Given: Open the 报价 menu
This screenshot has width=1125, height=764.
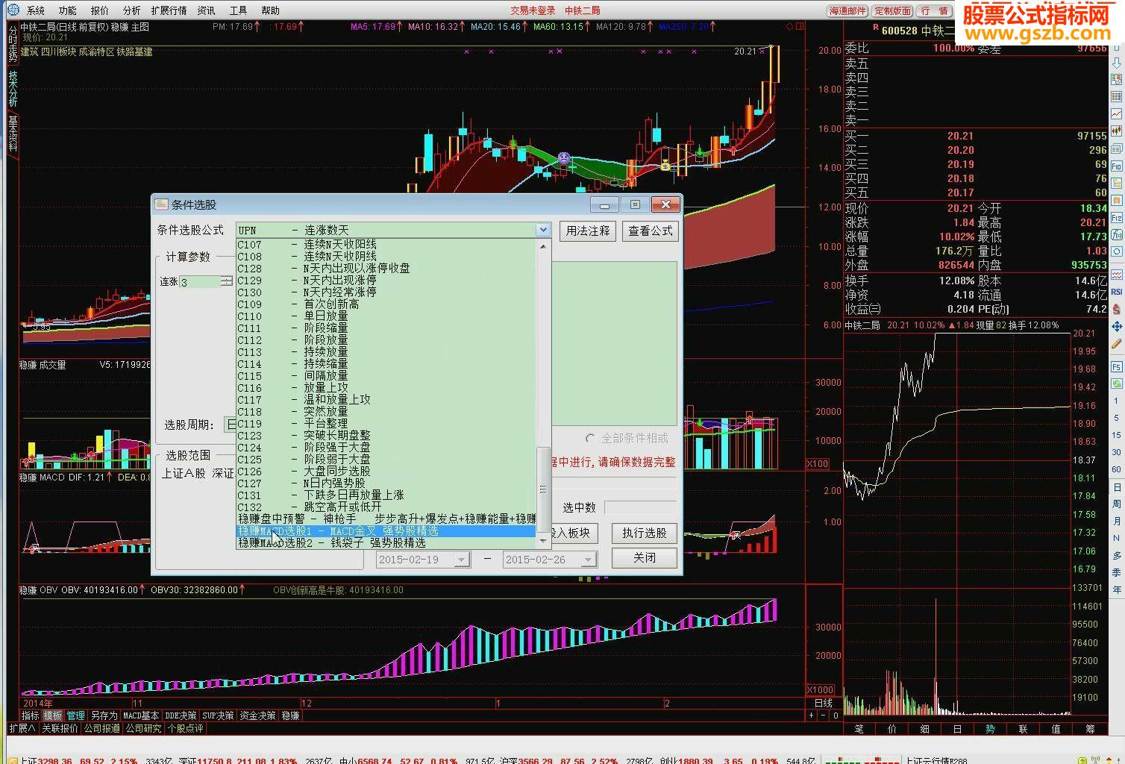Looking at the screenshot, I should click(x=100, y=10).
